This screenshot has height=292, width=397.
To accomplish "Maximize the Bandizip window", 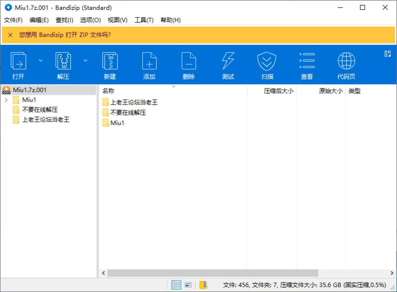I will (x=363, y=7).
